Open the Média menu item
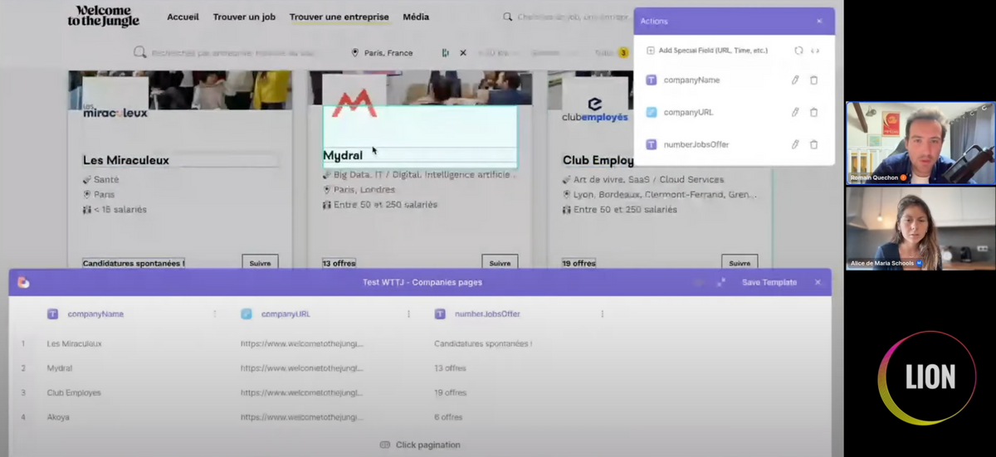 416,17
